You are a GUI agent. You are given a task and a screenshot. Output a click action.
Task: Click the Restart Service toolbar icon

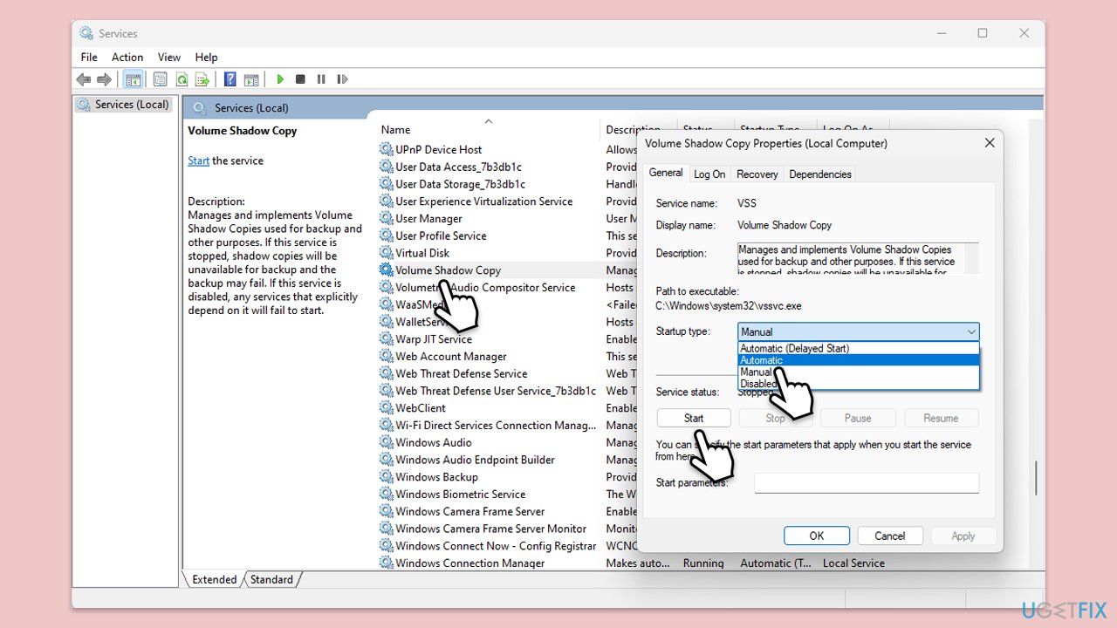pyautogui.click(x=342, y=79)
